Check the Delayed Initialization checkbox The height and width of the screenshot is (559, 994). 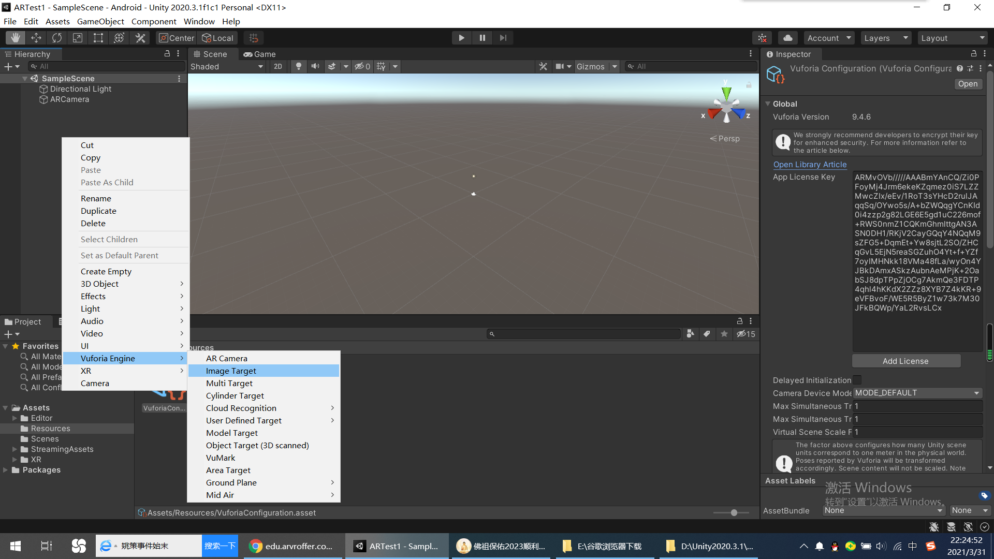tap(857, 380)
